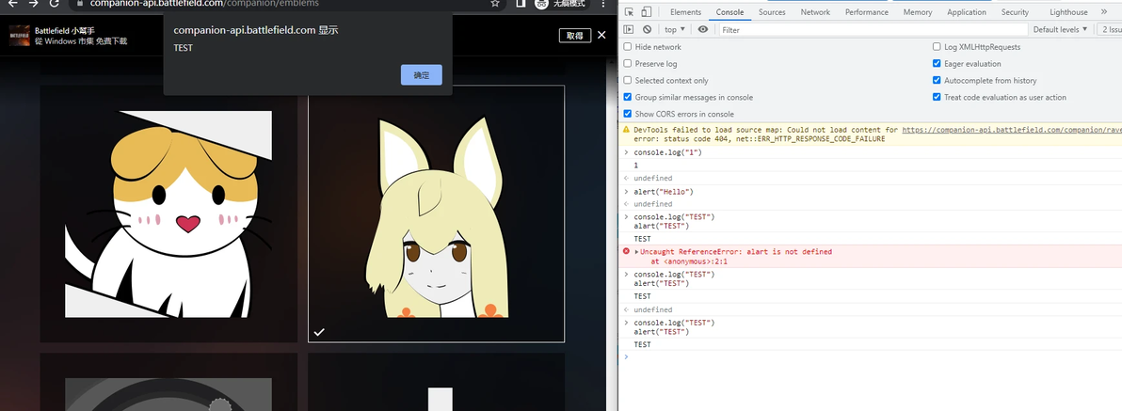Viewport: 1122px width, 411px height.
Task: Select the blonde fox girl emblem
Action: (437, 213)
